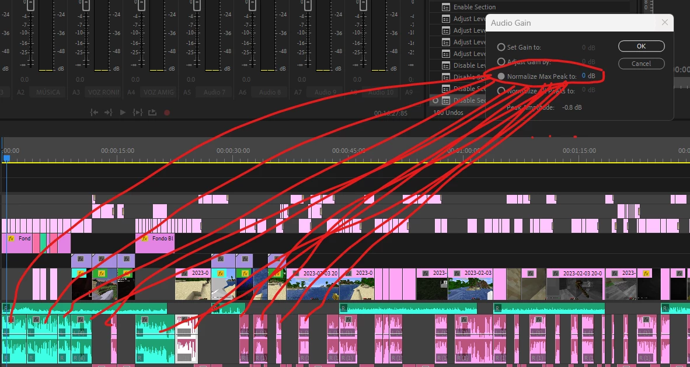Screen dimensions: 690x367
Task: Click the blue playhead at timeline start
Action: coord(6,158)
